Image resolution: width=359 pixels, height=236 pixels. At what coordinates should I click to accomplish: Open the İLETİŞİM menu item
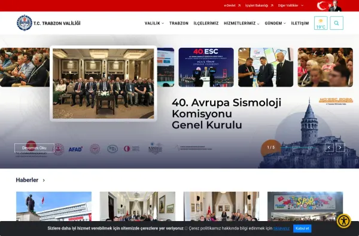(300, 23)
